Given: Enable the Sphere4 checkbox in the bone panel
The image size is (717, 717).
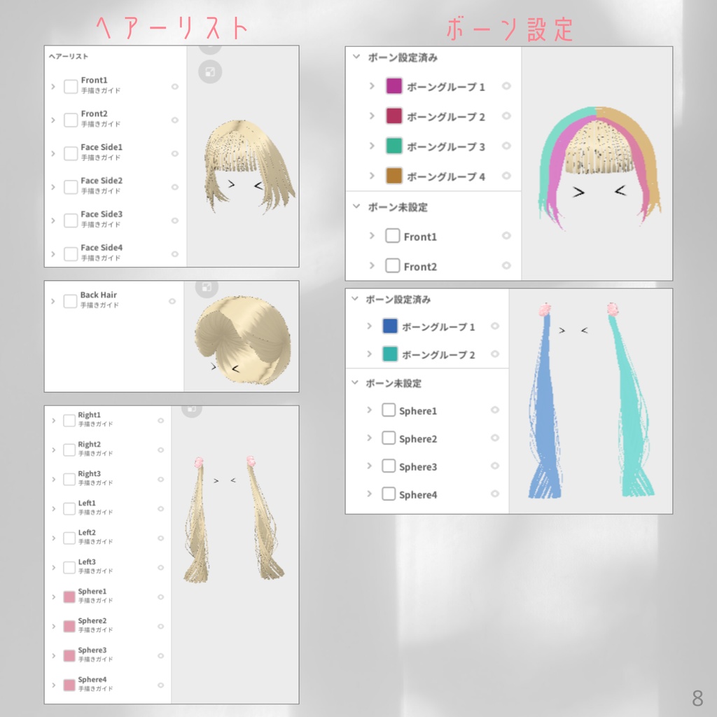Looking at the screenshot, I should click(389, 494).
